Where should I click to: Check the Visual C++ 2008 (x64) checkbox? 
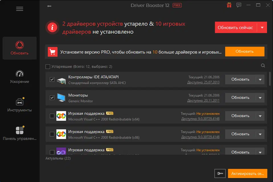point(52,116)
